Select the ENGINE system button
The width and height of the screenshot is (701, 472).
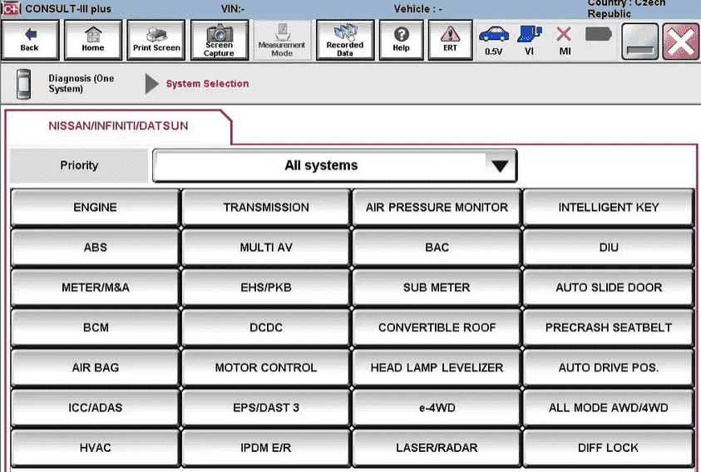pyautogui.click(x=95, y=208)
